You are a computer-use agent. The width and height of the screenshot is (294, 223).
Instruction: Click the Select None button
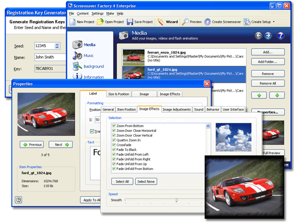(x=146, y=182)
